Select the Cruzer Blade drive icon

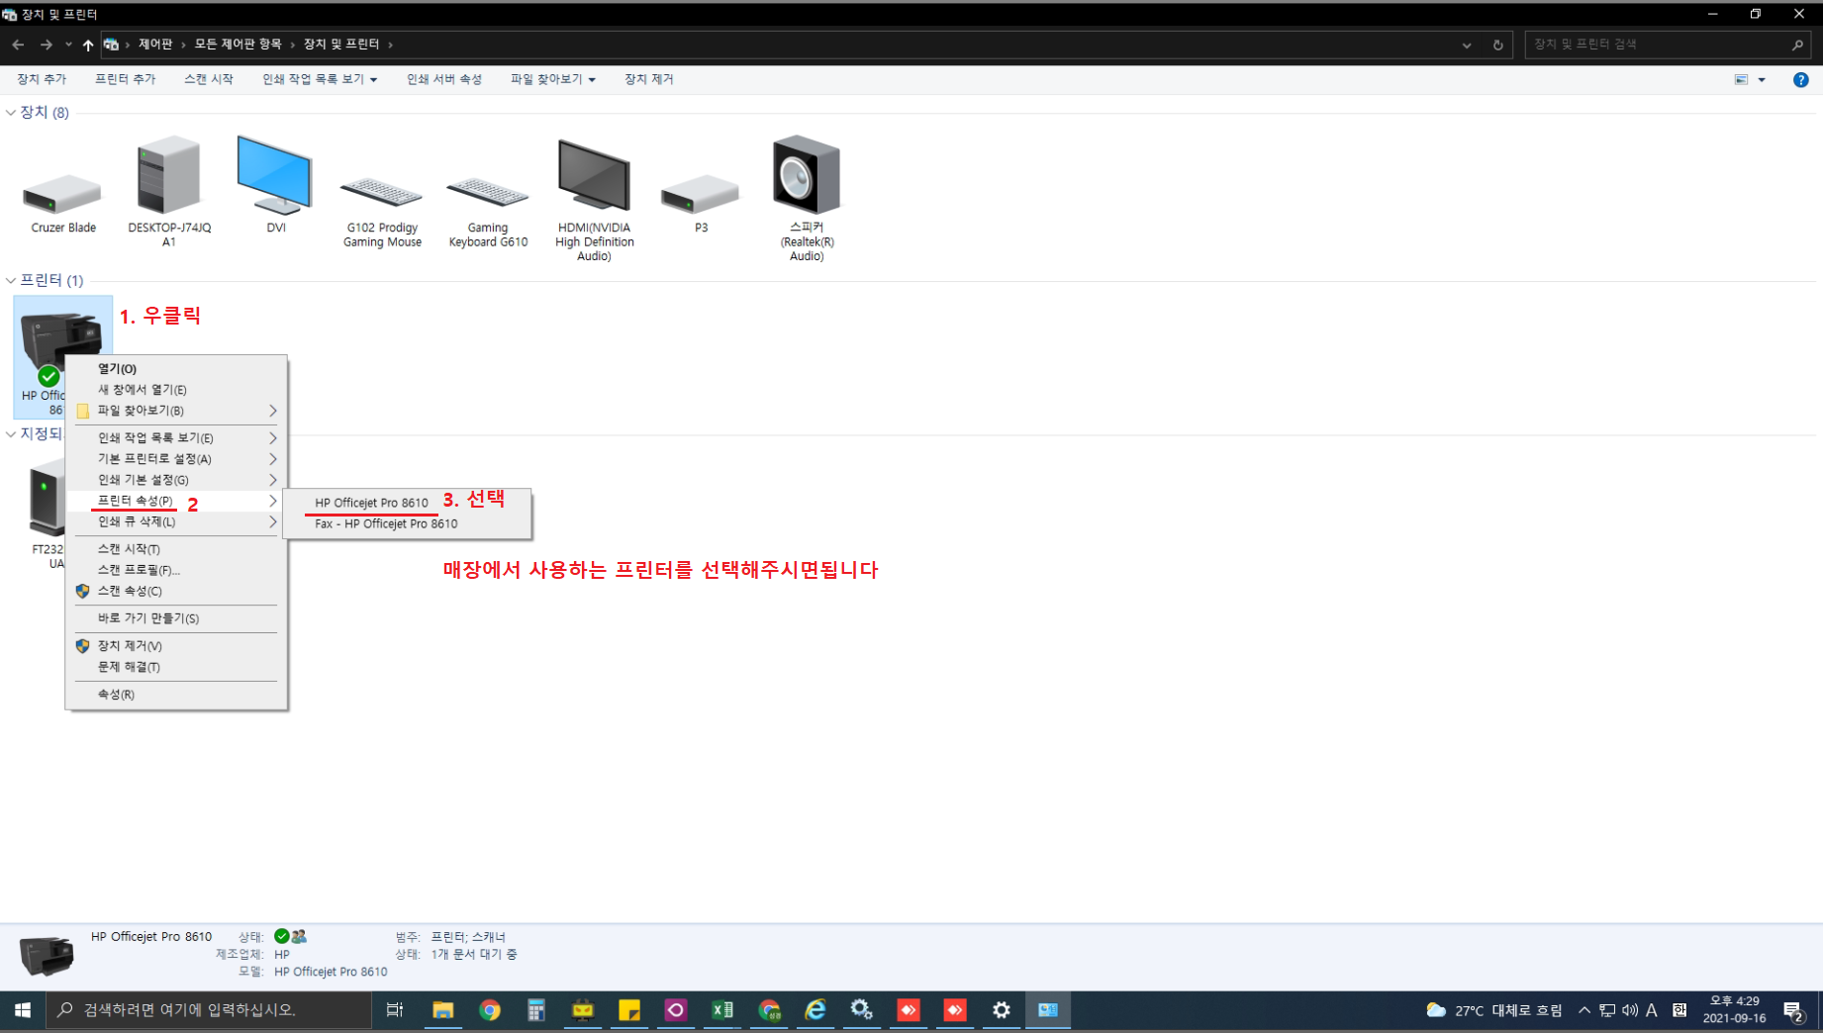[62, 194]
